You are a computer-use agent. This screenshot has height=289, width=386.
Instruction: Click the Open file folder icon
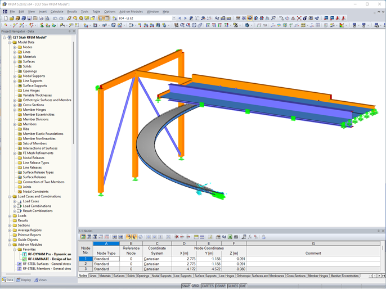point(12,18)
